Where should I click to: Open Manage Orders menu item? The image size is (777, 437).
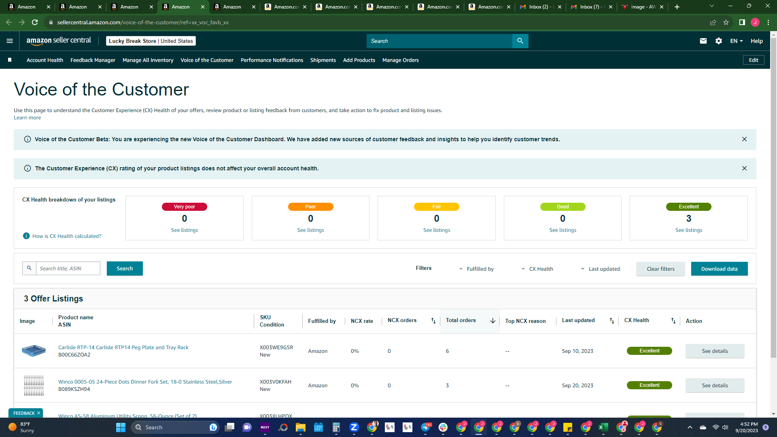coord(400,60)
